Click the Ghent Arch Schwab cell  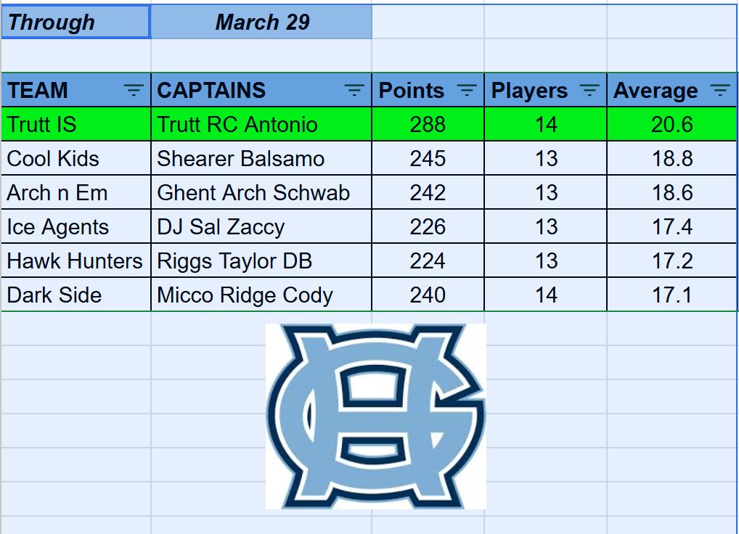[261, 192]
